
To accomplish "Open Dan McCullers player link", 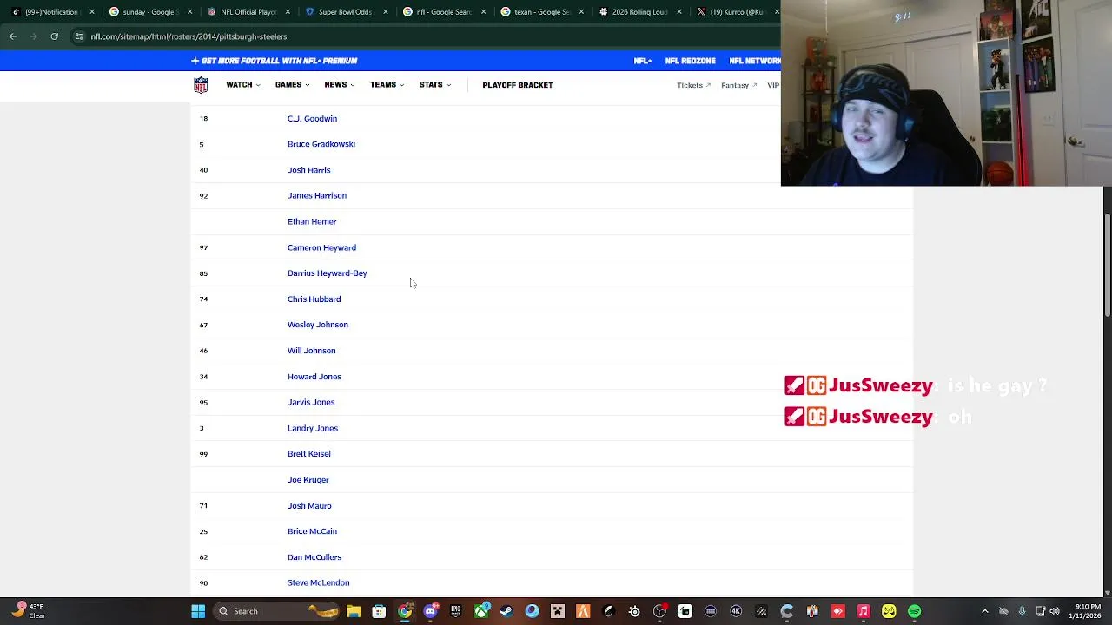I will point(314,557).
